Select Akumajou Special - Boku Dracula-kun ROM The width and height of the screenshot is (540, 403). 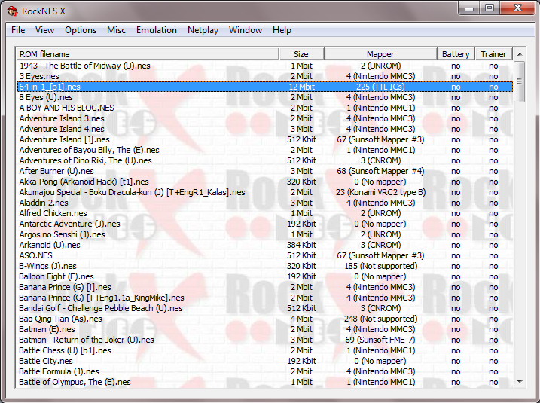click(133, 192)
